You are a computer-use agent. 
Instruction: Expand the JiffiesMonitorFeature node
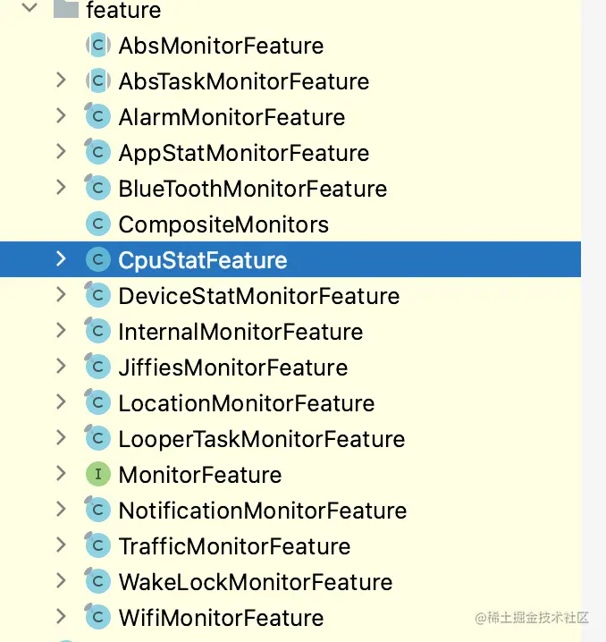[x=61, y=367]
